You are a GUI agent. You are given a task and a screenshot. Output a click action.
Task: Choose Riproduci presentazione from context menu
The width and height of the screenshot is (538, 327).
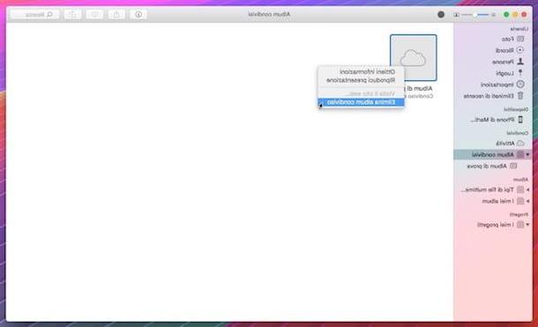pos(361,80)
